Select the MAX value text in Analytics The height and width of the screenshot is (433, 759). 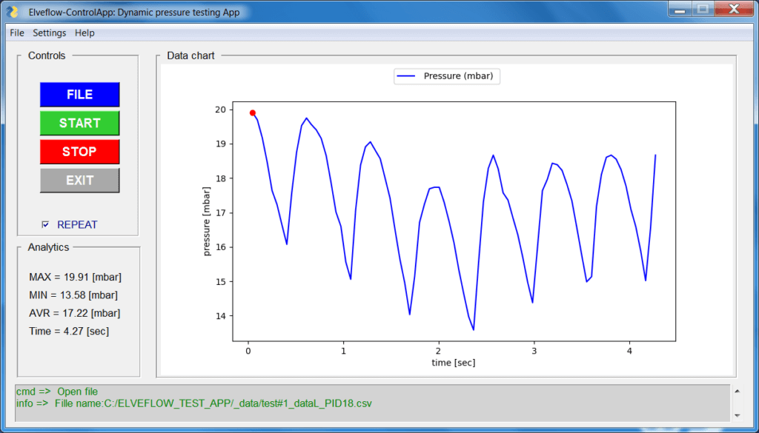[x=75, y=277]
